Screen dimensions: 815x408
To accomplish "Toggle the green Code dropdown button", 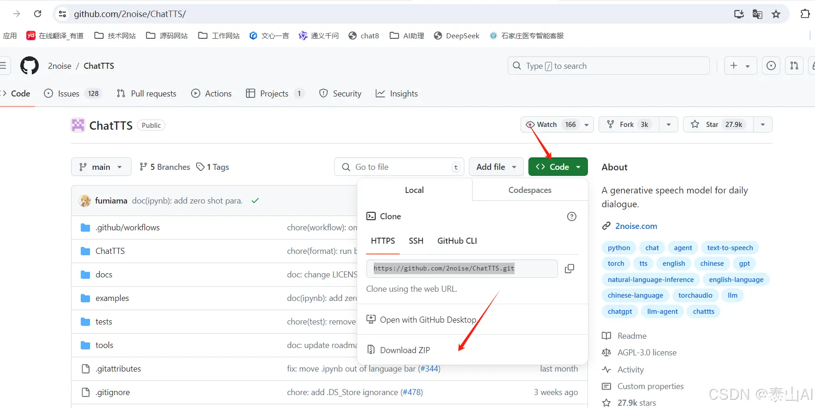I will [x=558, y=167].
